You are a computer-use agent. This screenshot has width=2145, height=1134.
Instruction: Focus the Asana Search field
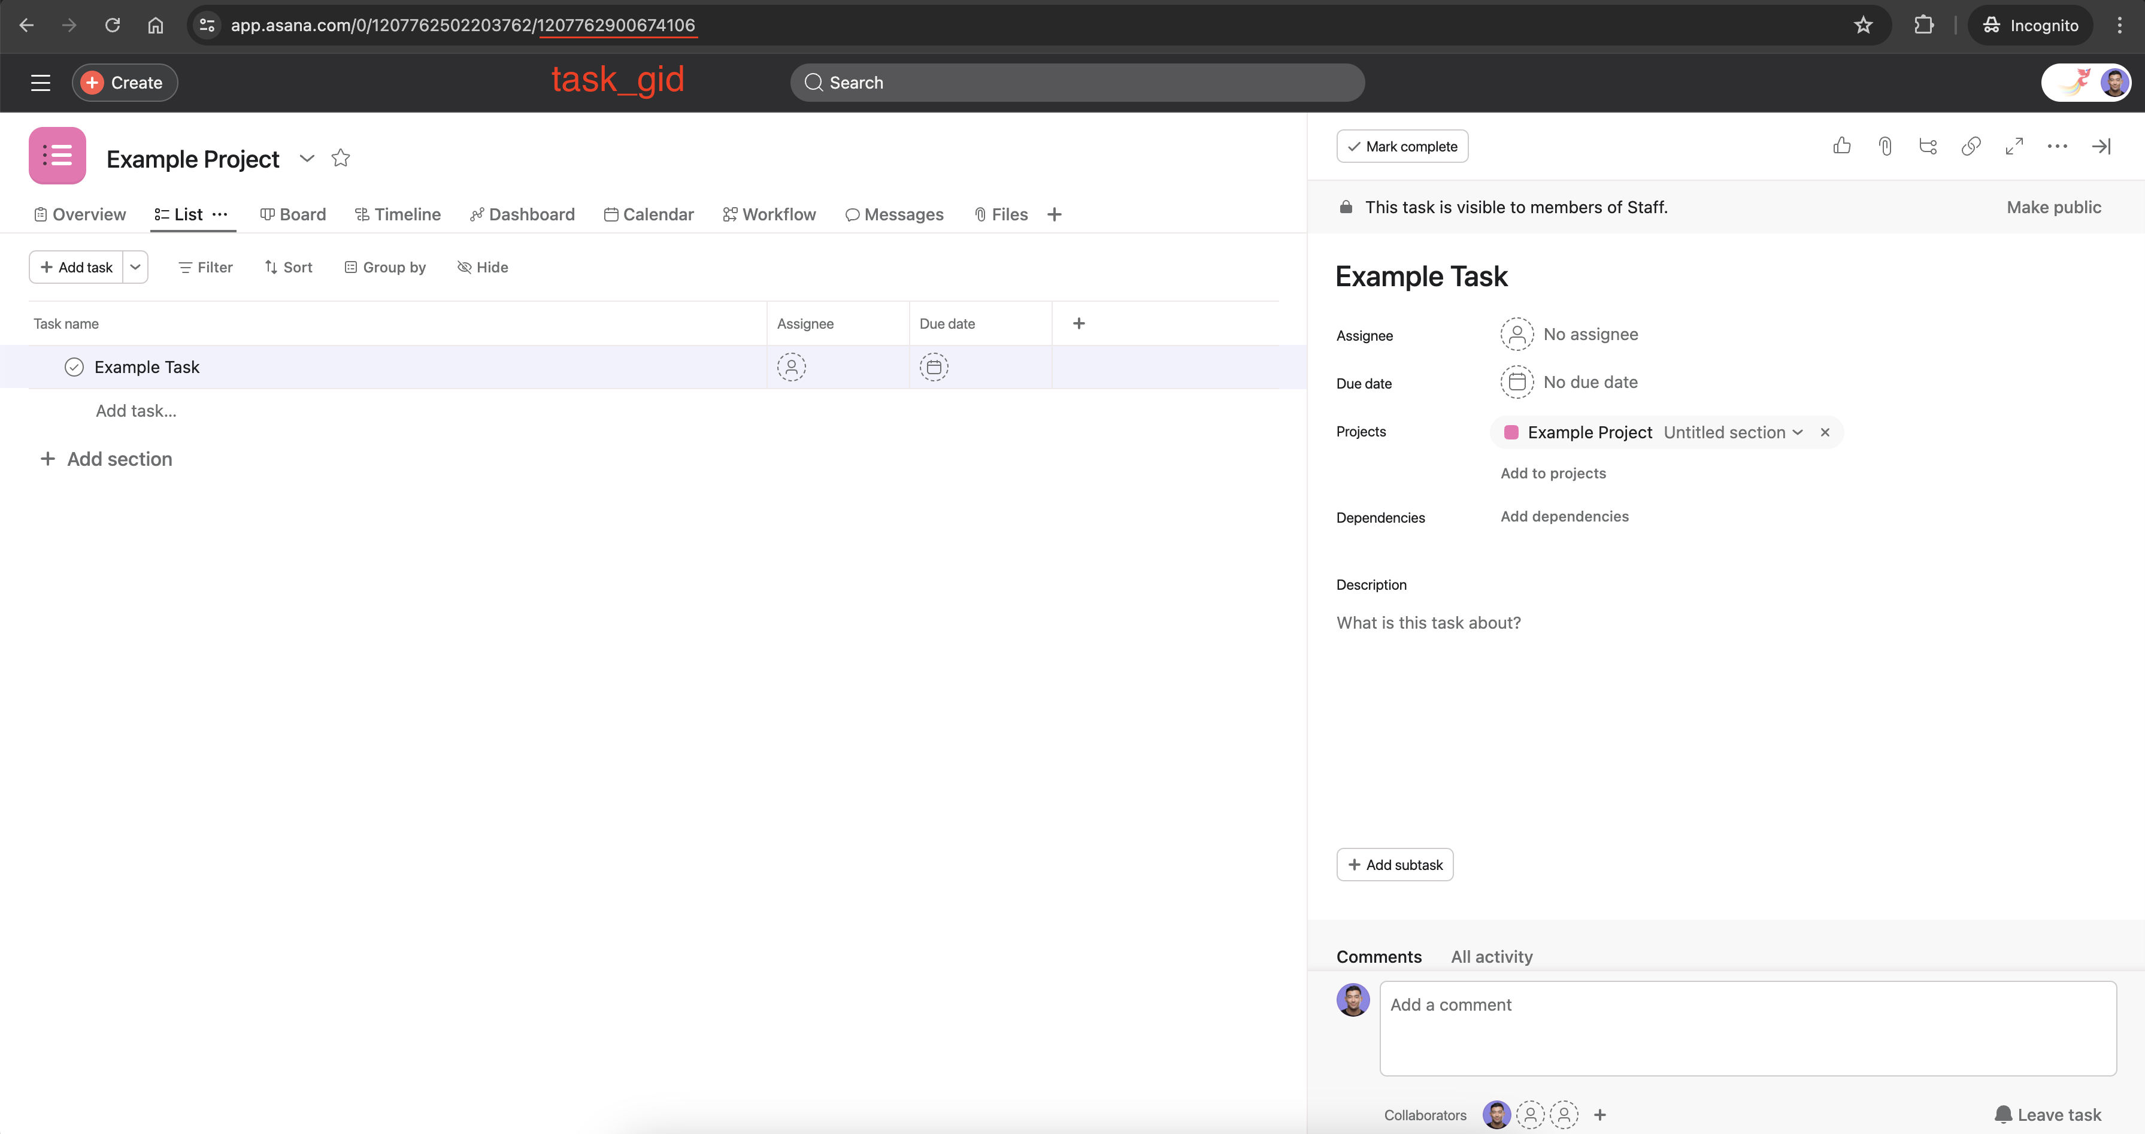point(1077,83)
